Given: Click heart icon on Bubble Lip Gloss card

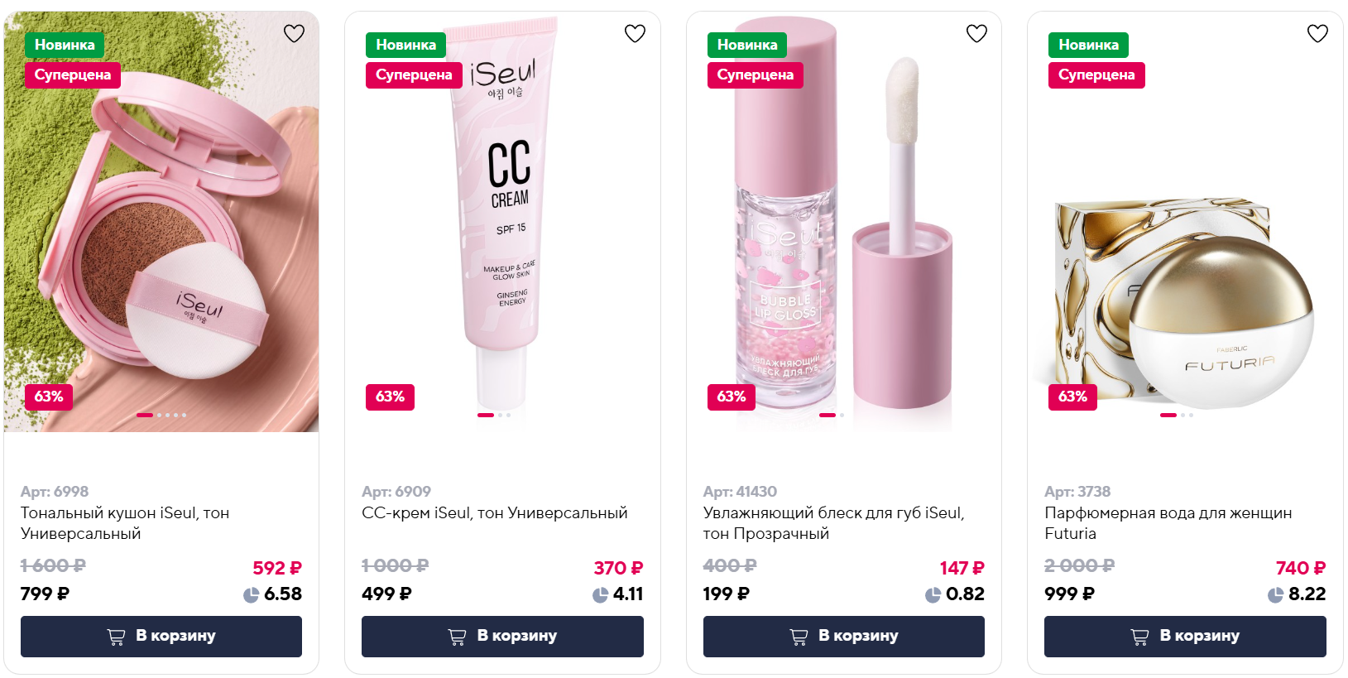Looking at the screenshot, I should click(976, 33).
